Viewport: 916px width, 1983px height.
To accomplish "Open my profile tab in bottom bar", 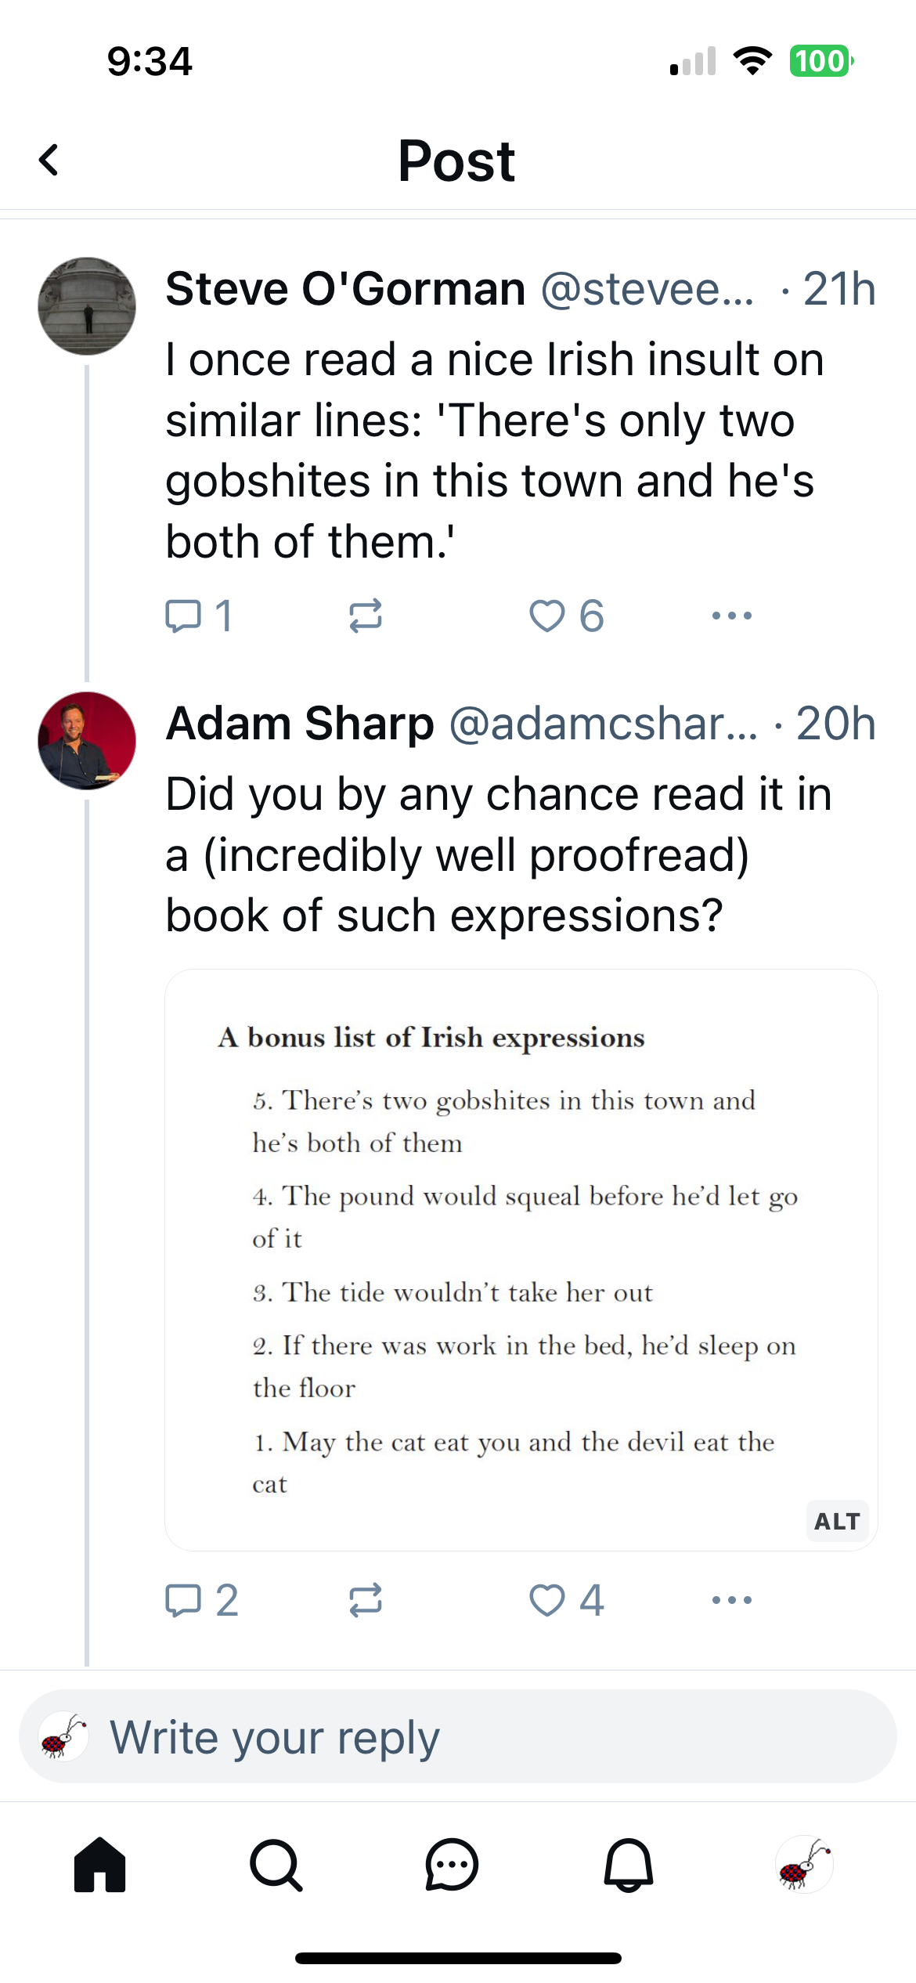I will 804,1865.
